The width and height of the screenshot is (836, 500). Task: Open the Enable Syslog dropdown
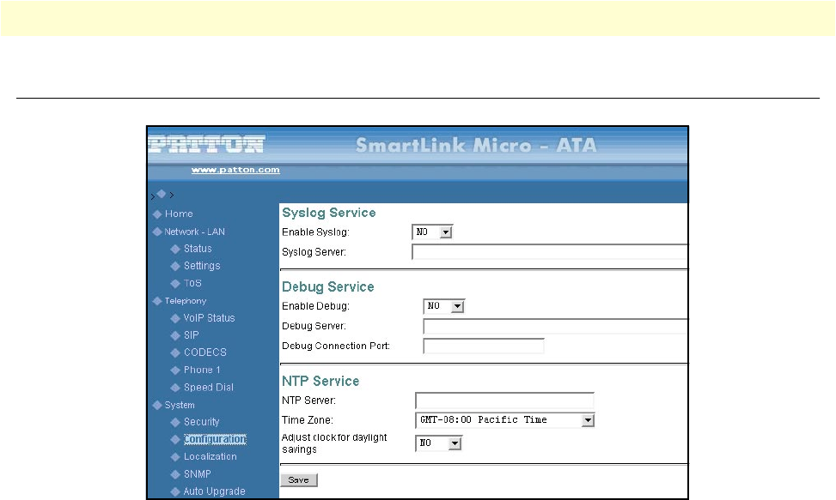click(432, 232)
